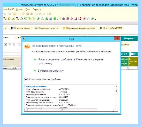Image resolution: width=141 pixels, height=127 pixels.
Task: Choose Искать решение проблемы в Интернете option
Action: click(70, 61)
